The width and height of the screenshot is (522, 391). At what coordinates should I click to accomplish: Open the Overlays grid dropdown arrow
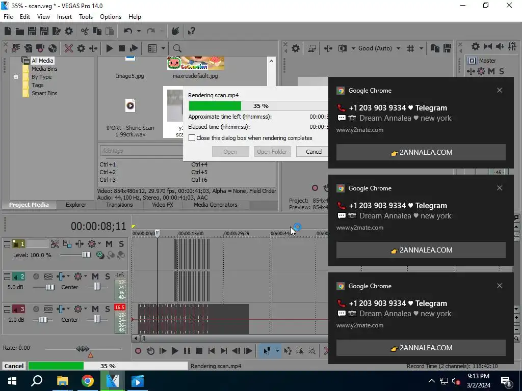tap(421, 48)
